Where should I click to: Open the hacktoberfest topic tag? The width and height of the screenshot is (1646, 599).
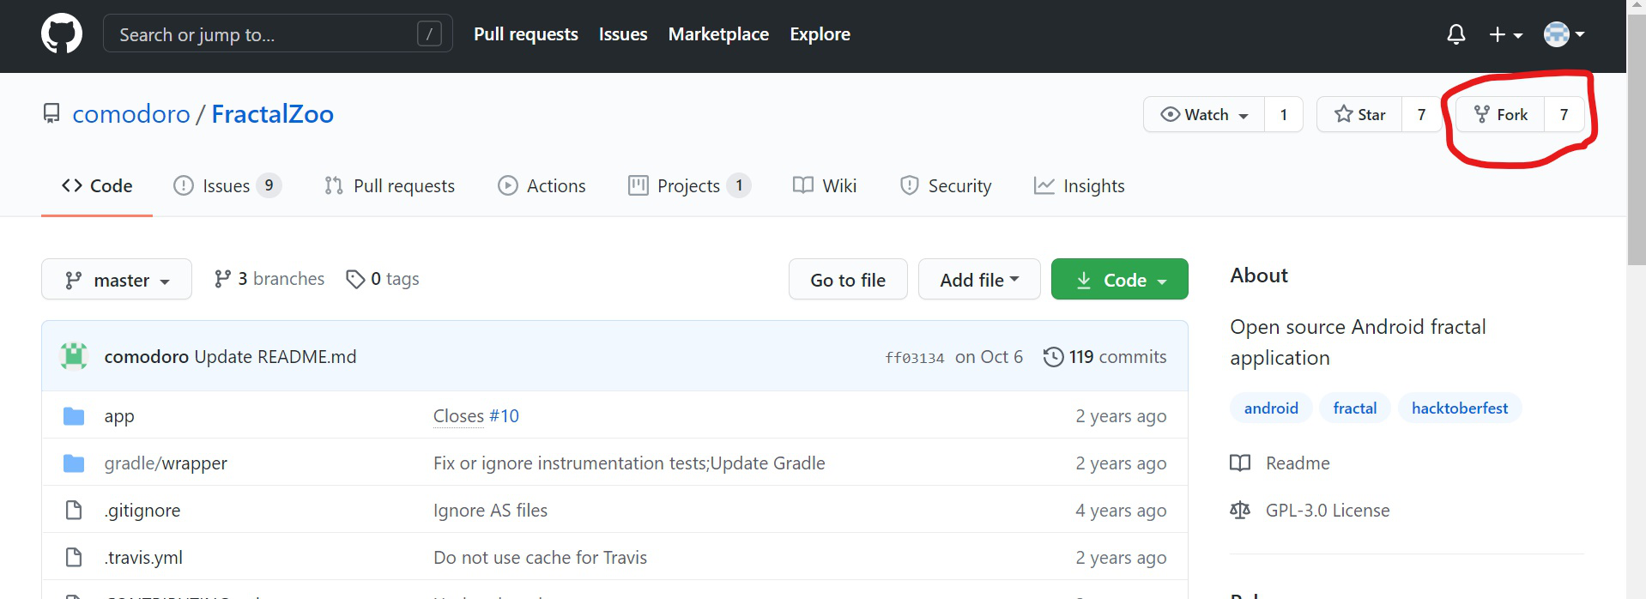pyautogui.click(x=1459, y=408)
